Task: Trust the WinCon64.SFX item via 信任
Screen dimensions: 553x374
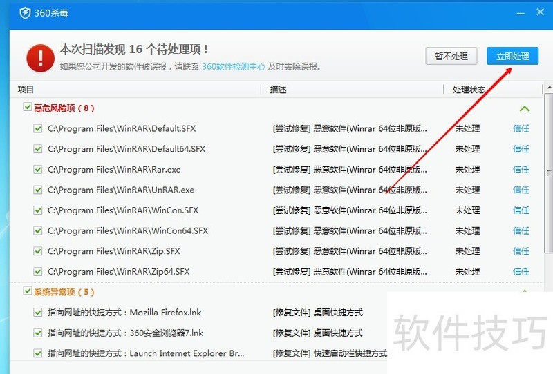Action: click(x=521, y=230)
